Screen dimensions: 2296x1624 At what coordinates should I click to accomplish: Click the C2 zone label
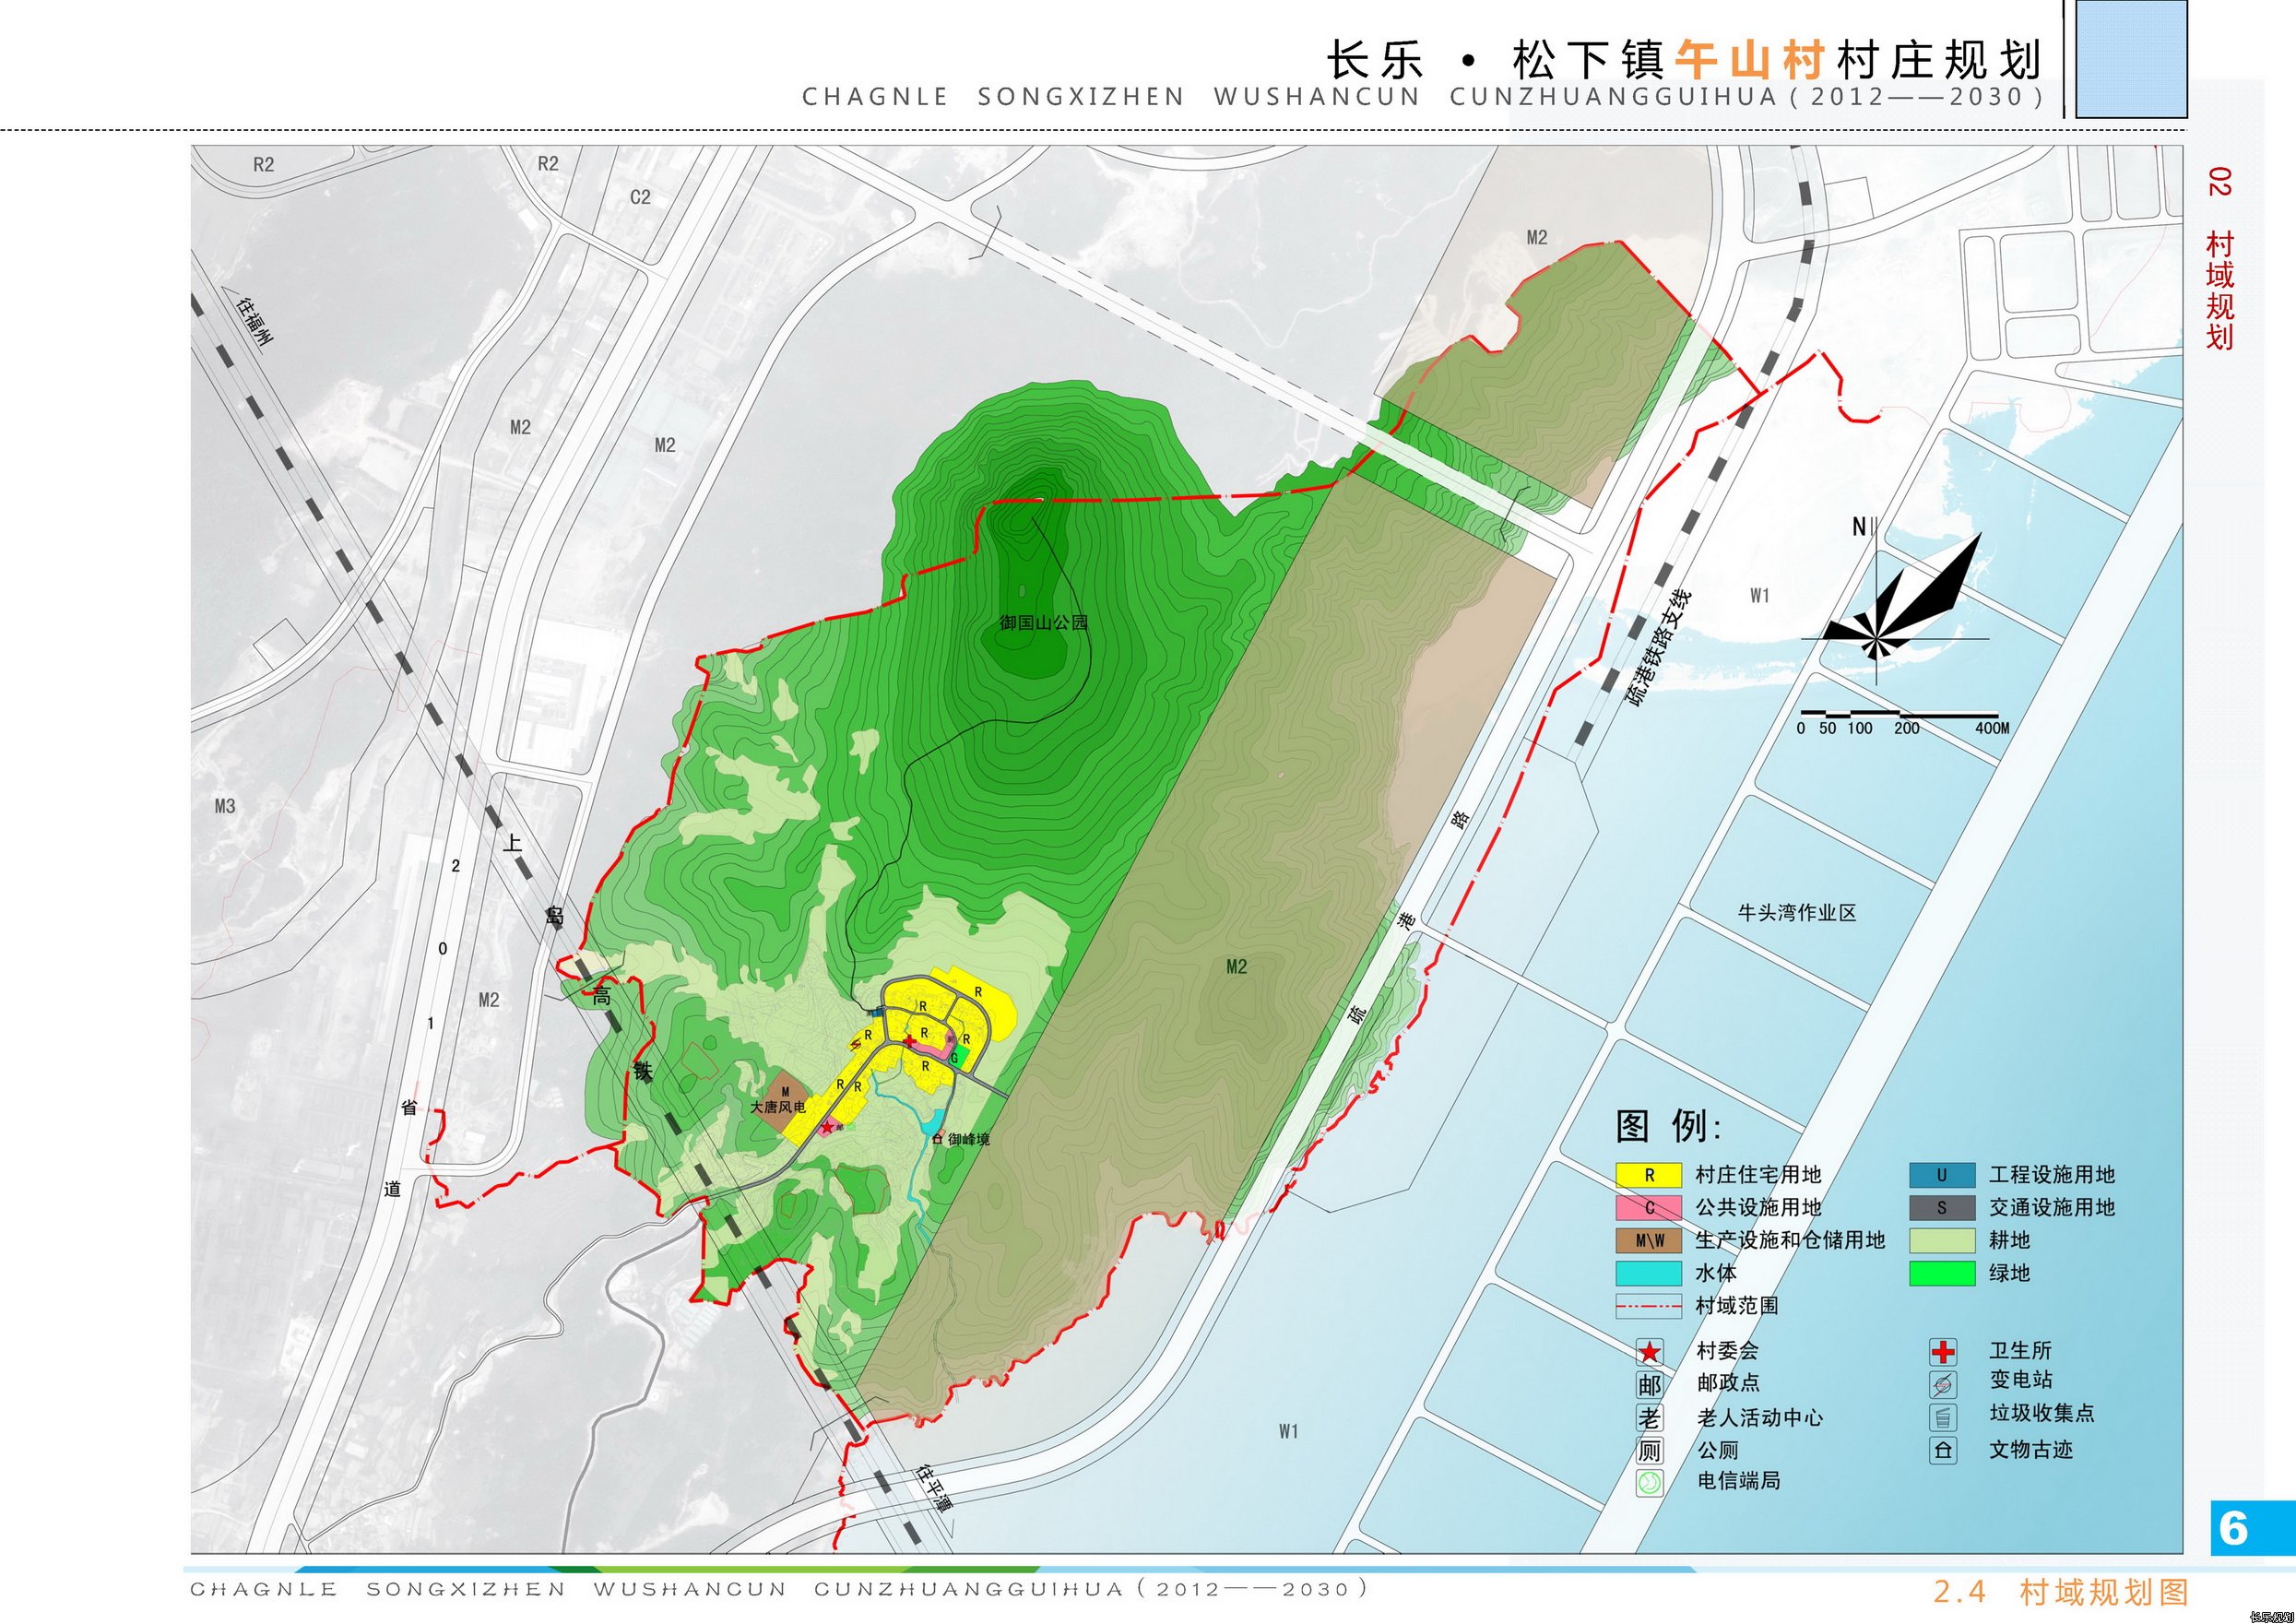(x=640, y=198)
